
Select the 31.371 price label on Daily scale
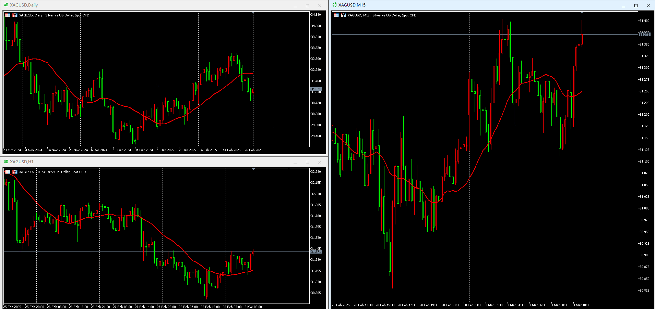(316, 89)
